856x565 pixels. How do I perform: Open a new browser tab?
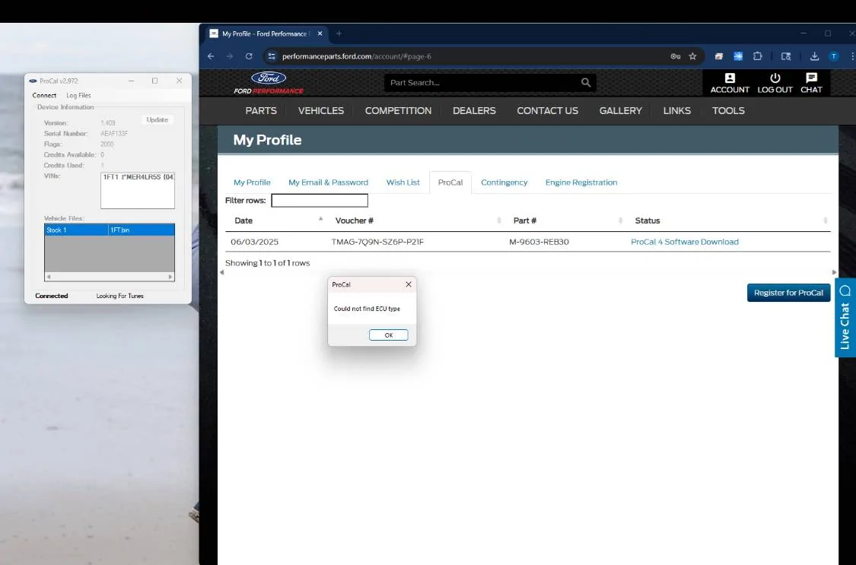(x=339, y=33)
